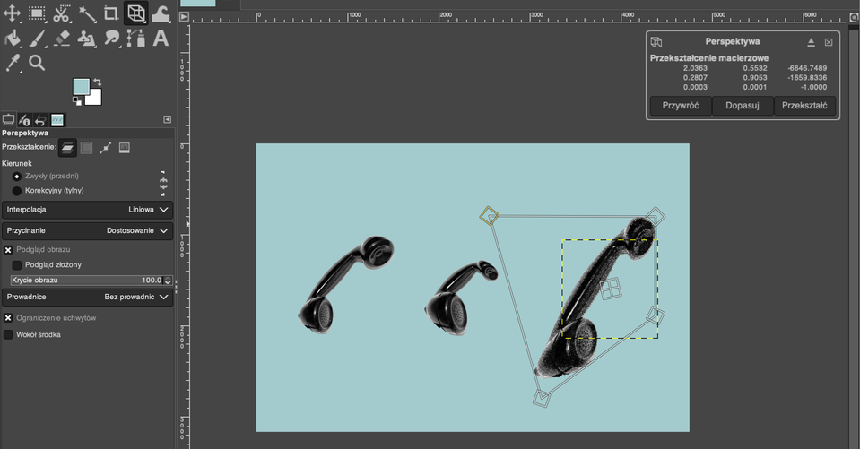Image resolution: width=860 pixels, height=449 pixels.
Task: Select the Crop tool
Action: coord(111,13)
